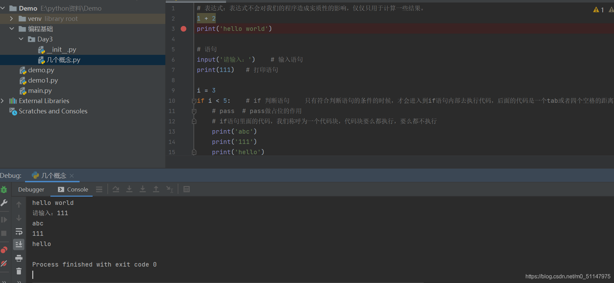Select the venv folder row

click(83, 19)
